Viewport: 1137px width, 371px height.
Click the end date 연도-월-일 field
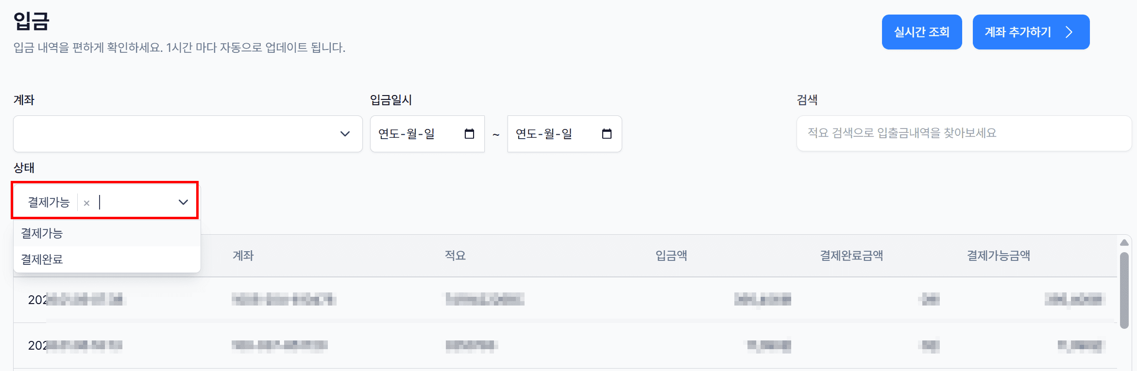tap(565, 134)
